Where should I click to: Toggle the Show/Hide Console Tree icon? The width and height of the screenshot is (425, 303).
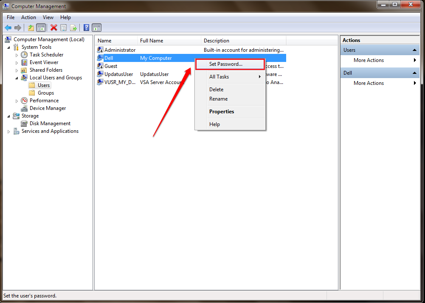[41, 28]
